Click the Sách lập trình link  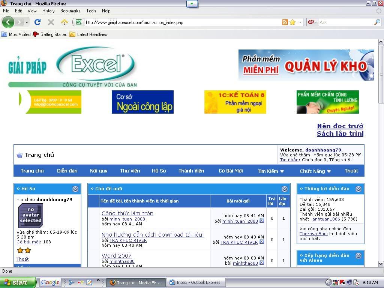[x=340, y=133]
